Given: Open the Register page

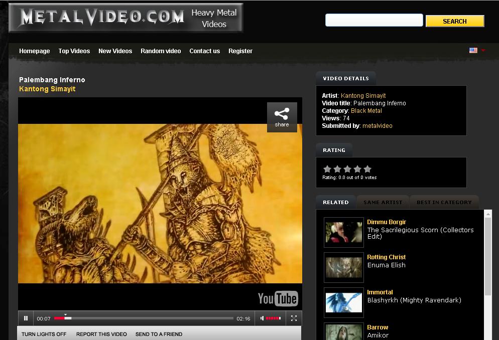Looking at the screenshot, I should pyautogui.click(x=240, y=51).
